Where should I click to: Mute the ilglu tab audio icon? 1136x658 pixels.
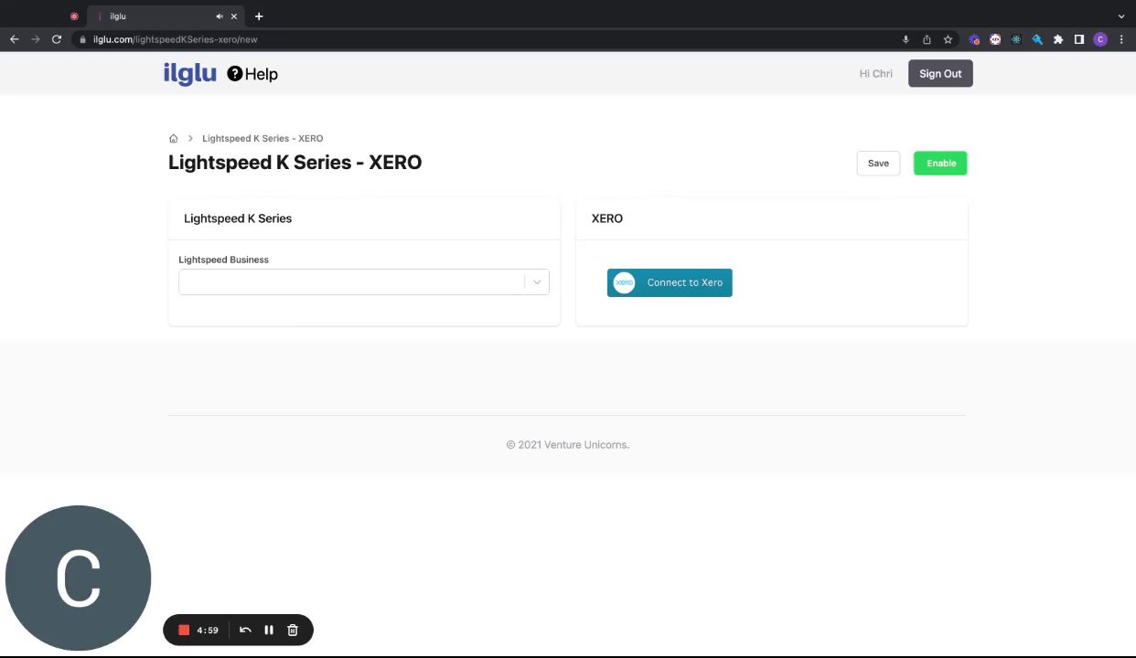click(220, 16)
